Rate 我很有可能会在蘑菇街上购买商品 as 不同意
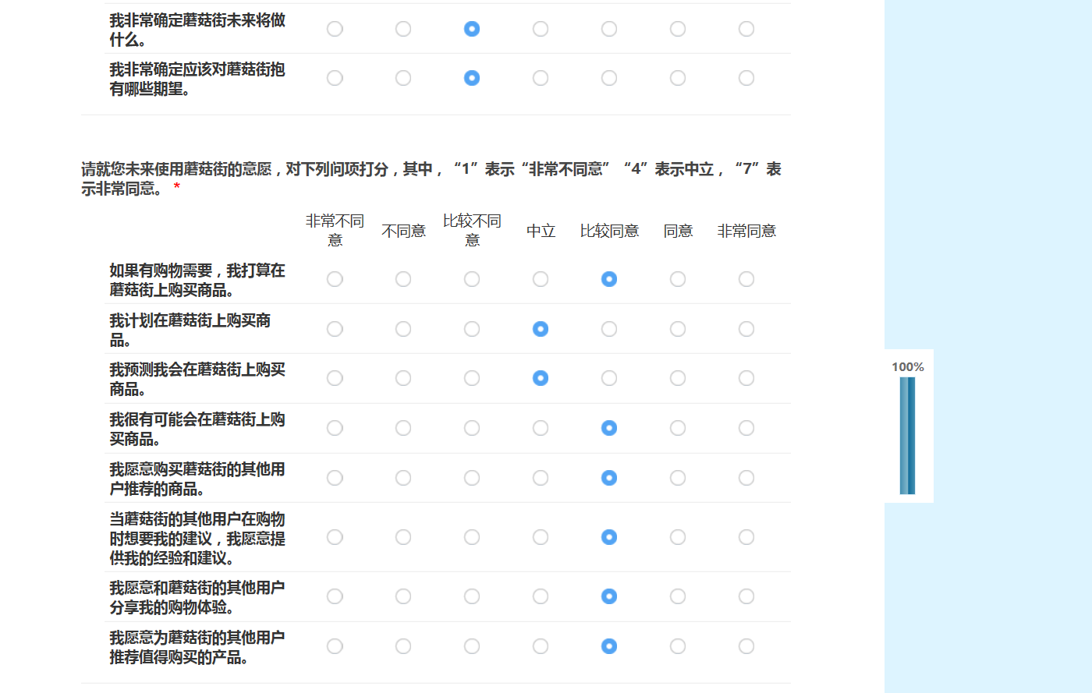Image resolution: width=1092 pixels, height=693 pixels. pyautogui.click(x=403, y=428)
